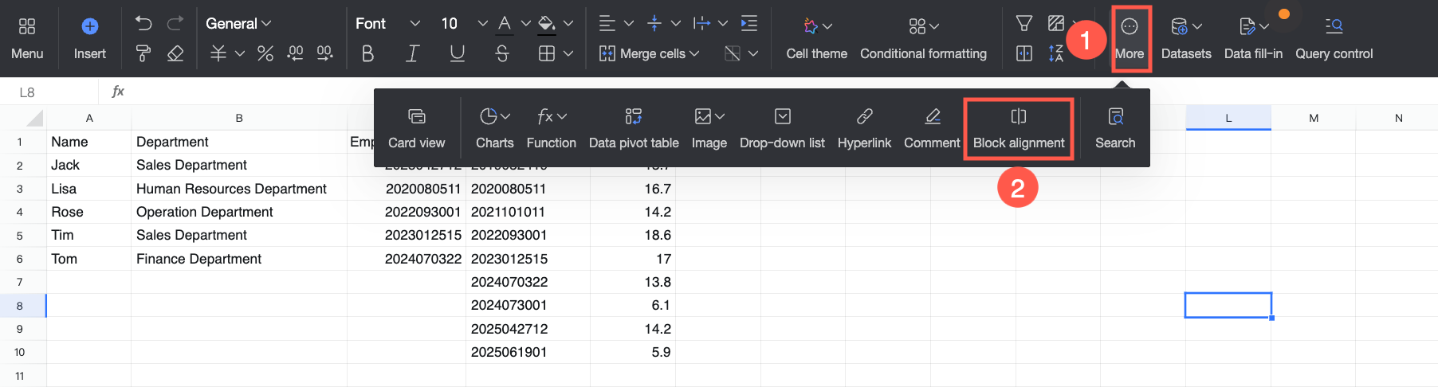This screenshot has height=387, width=1438.
Task: Click the eraser clear icon
Action: click(175, 53)
